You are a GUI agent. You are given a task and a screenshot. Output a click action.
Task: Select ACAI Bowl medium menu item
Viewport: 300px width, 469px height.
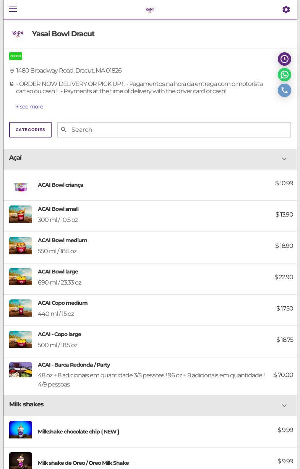62,240
